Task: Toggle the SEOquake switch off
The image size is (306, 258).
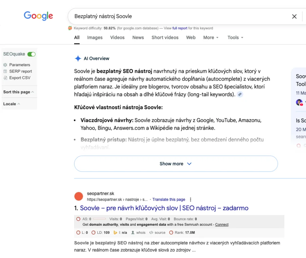Action: point(32,54)
